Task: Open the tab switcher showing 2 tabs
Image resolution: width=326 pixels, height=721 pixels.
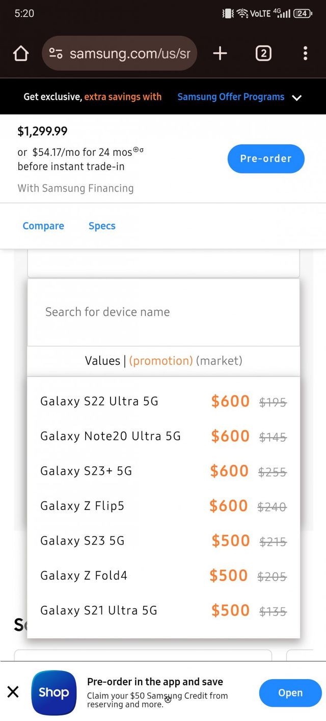Action: pos(263,54)
